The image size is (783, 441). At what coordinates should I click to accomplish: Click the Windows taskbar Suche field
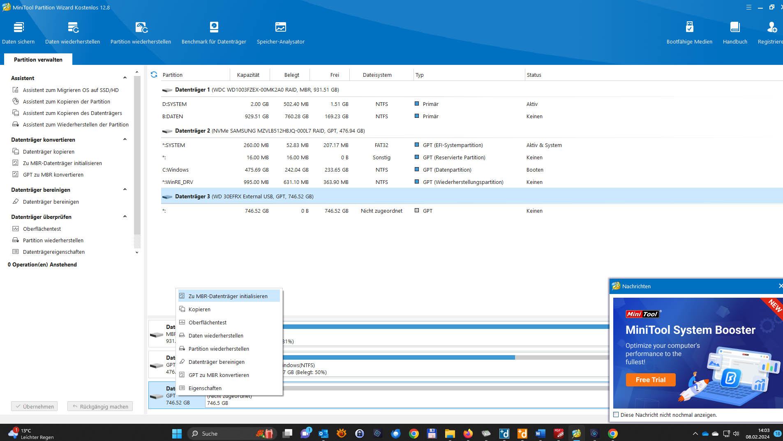[232, 433]
